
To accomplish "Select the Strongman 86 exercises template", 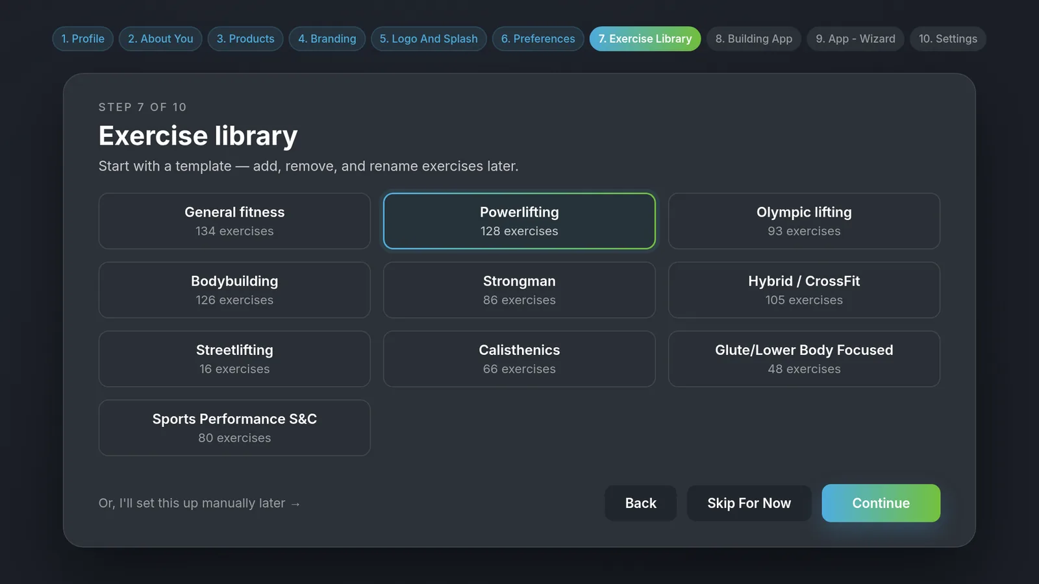I will click(519, 290).
